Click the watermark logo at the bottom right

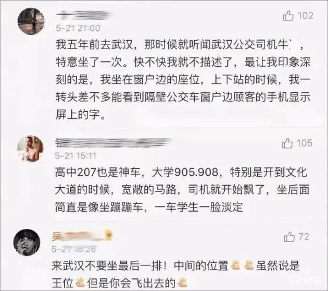(x=306, y=281)
